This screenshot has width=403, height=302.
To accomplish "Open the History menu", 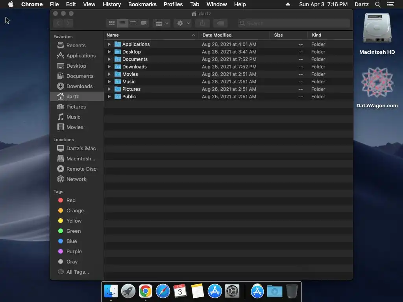I will [x=112, y=4].
